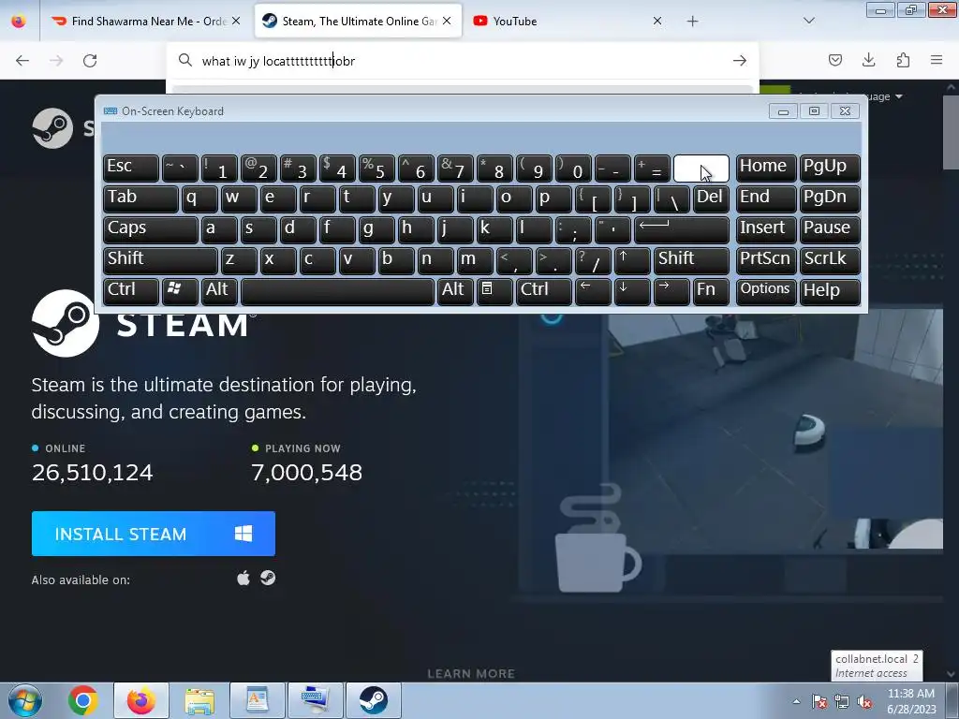Expand the list all tabs chevron
Screen dimensions: 959x719
pos(809,21)
